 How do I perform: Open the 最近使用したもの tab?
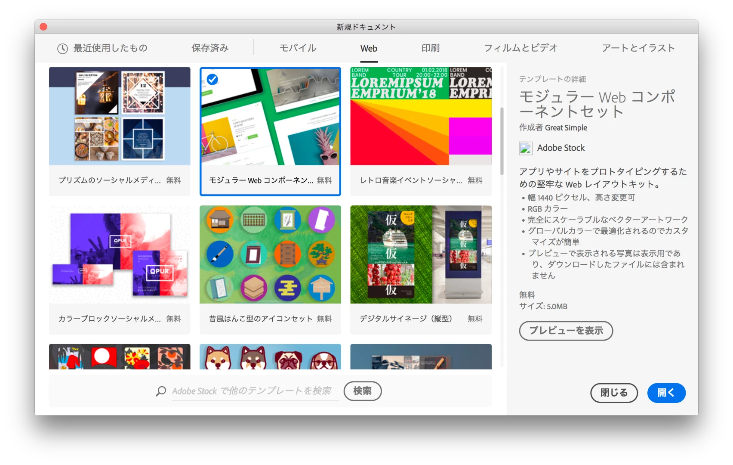click(x=102, y=48)
